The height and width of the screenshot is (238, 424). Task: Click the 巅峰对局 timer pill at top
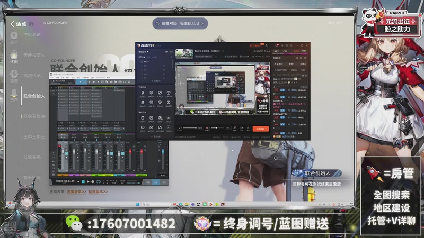(x=180, y=23)
